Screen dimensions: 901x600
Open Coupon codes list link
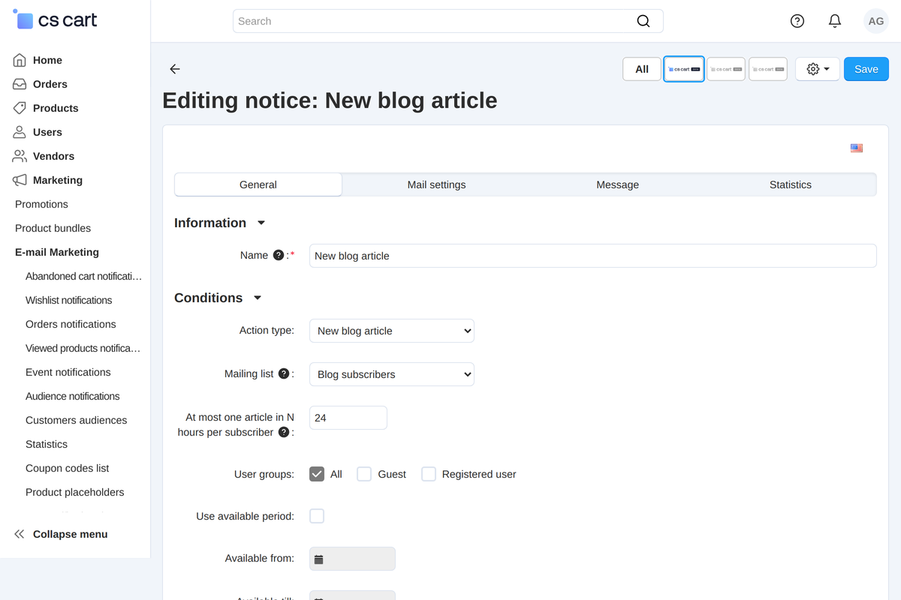(x=67, y=468)
